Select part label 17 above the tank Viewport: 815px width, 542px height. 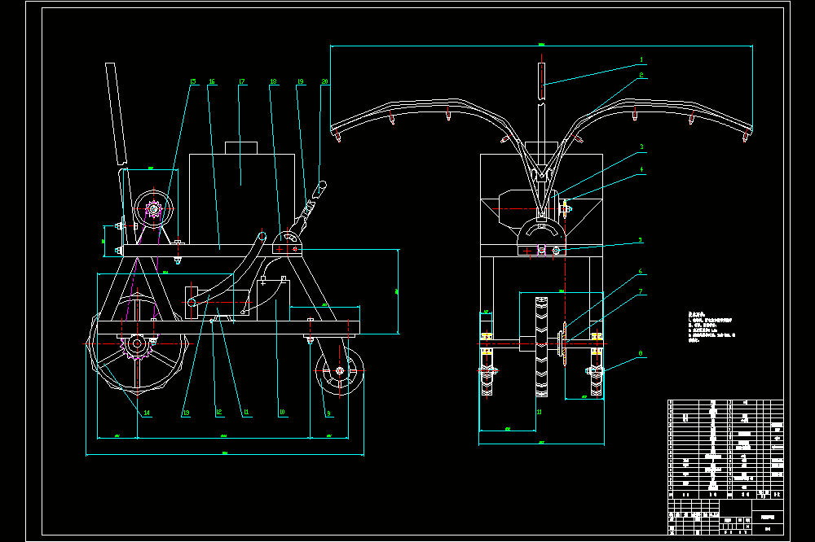(x=242, y=81)
